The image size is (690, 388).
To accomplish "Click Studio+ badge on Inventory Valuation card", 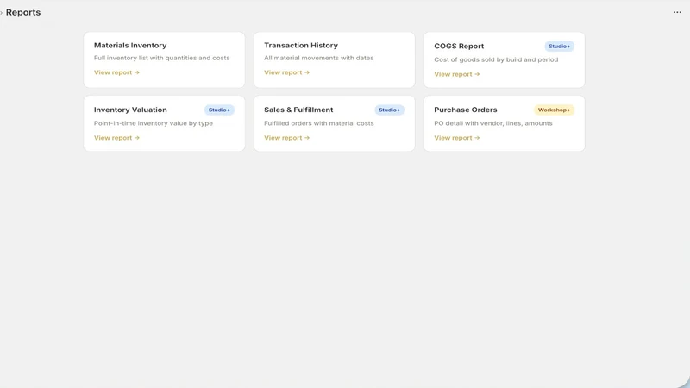I will click(x=219, y=110).
